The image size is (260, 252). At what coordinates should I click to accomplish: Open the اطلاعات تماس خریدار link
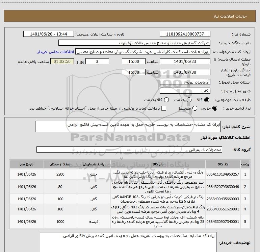coord(56,52)
